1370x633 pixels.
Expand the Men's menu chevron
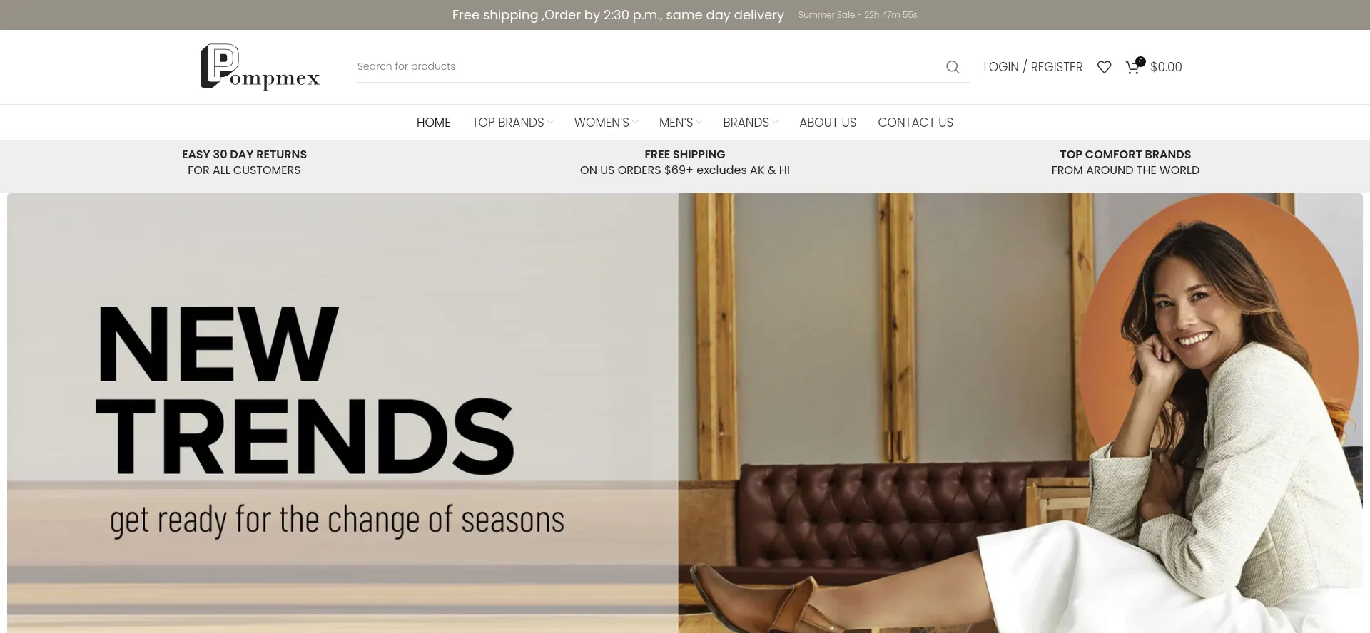click(699, 123)
